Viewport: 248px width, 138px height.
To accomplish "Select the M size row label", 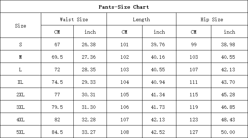I will pos(21,57).
